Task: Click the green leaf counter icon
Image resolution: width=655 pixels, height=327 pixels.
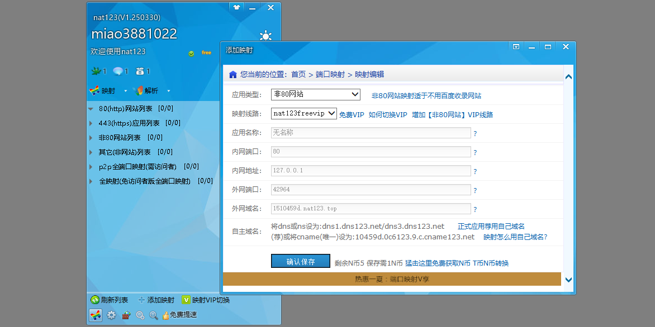Action: [96, 71]
